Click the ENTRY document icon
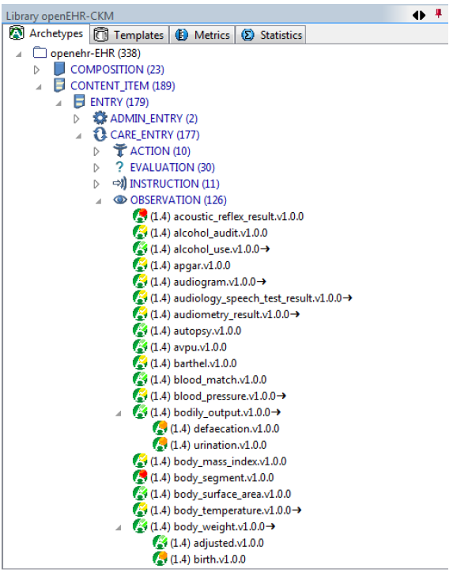Image resolution: width=453 pixels, height=573 pixels. coord(79,101)
